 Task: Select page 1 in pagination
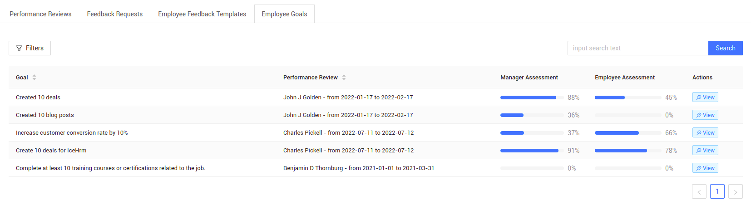pyautogui.click(x=717, y=191)
